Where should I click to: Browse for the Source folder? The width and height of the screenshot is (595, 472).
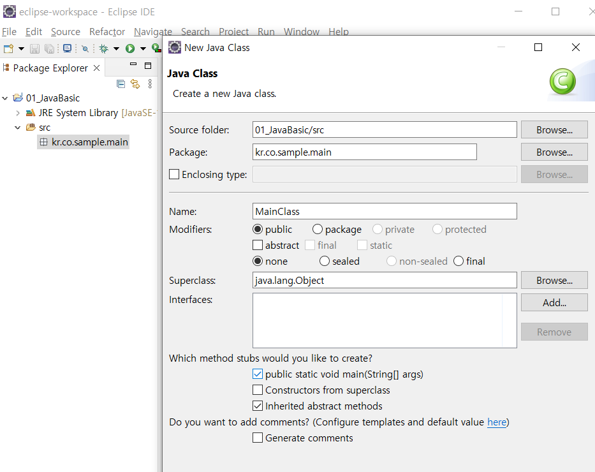point(554,129)
